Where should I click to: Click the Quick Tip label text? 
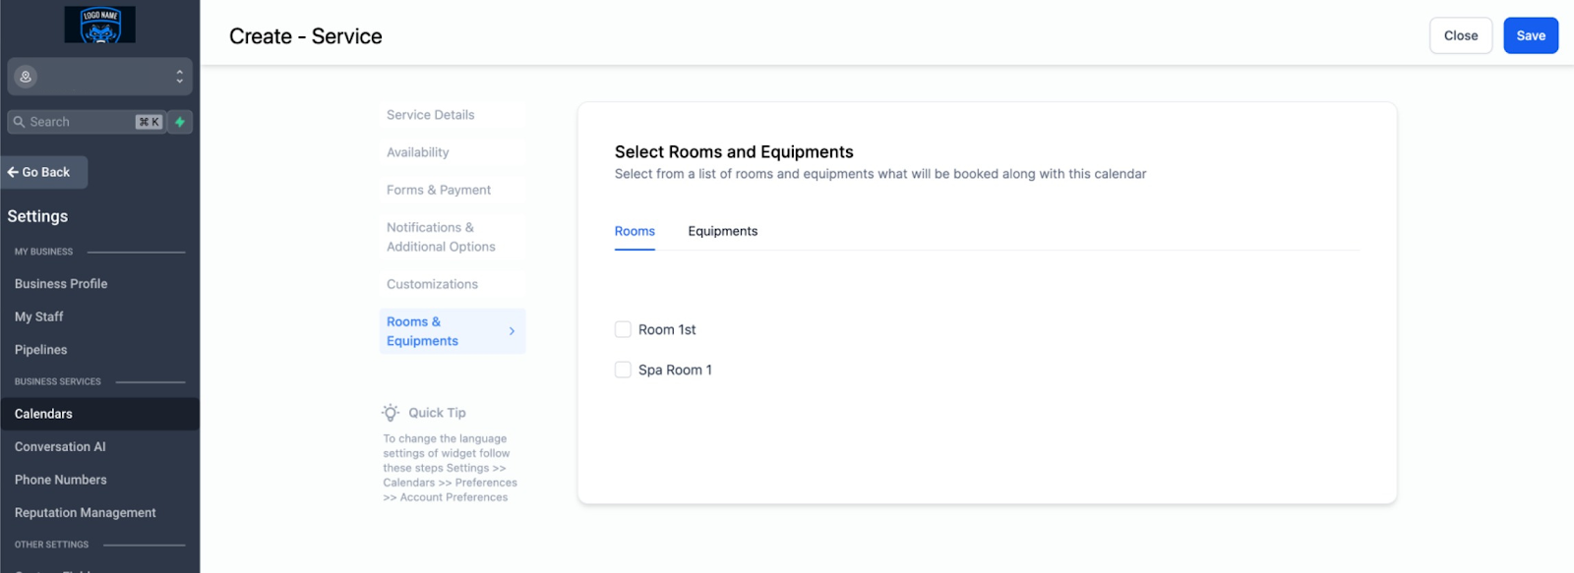pos(437,413)
